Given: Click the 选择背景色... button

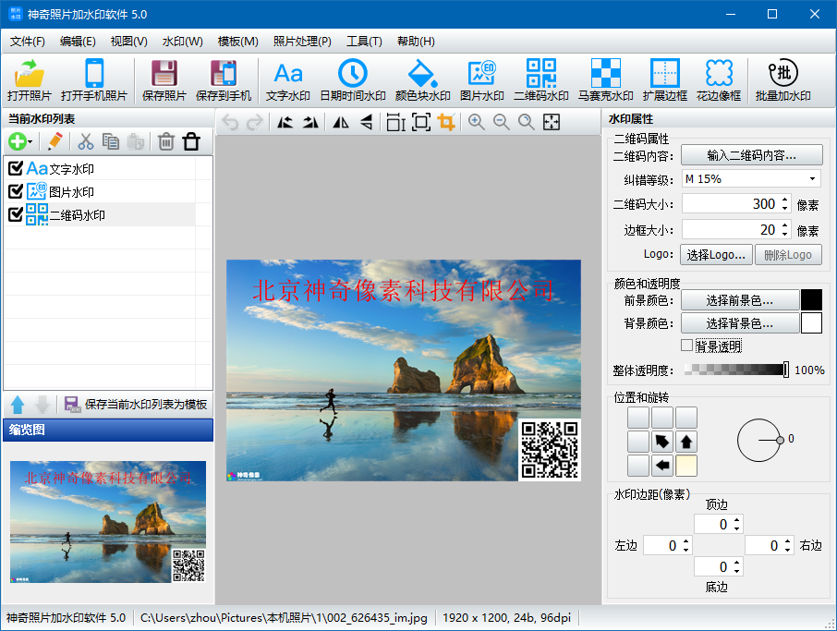Looking at the screenshot, I should click(740, 323).
